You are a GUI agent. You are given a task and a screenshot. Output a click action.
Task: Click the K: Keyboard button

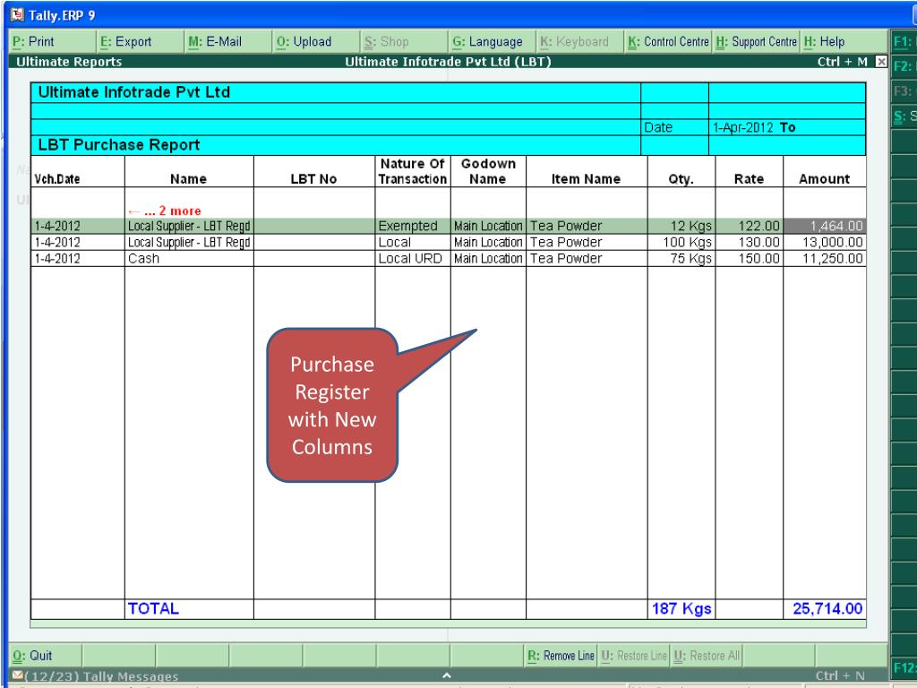[x=580, y=41]
